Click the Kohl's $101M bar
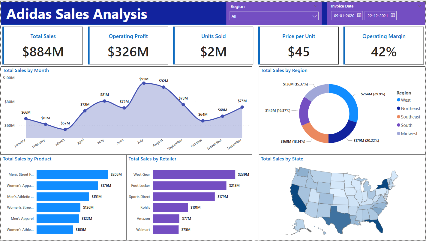 pyautogui.click(x=170, y=208)
